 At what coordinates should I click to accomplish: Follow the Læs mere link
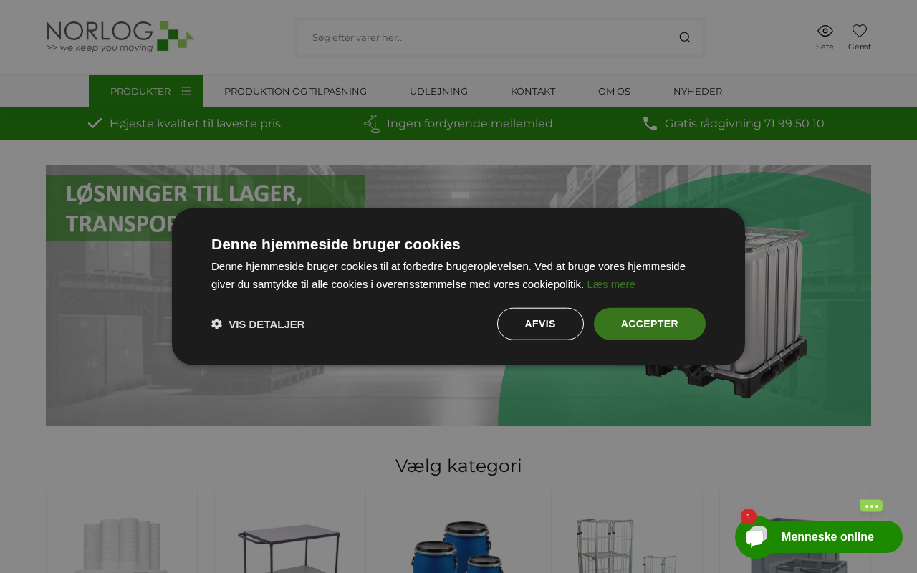click(x=611, y=284)
